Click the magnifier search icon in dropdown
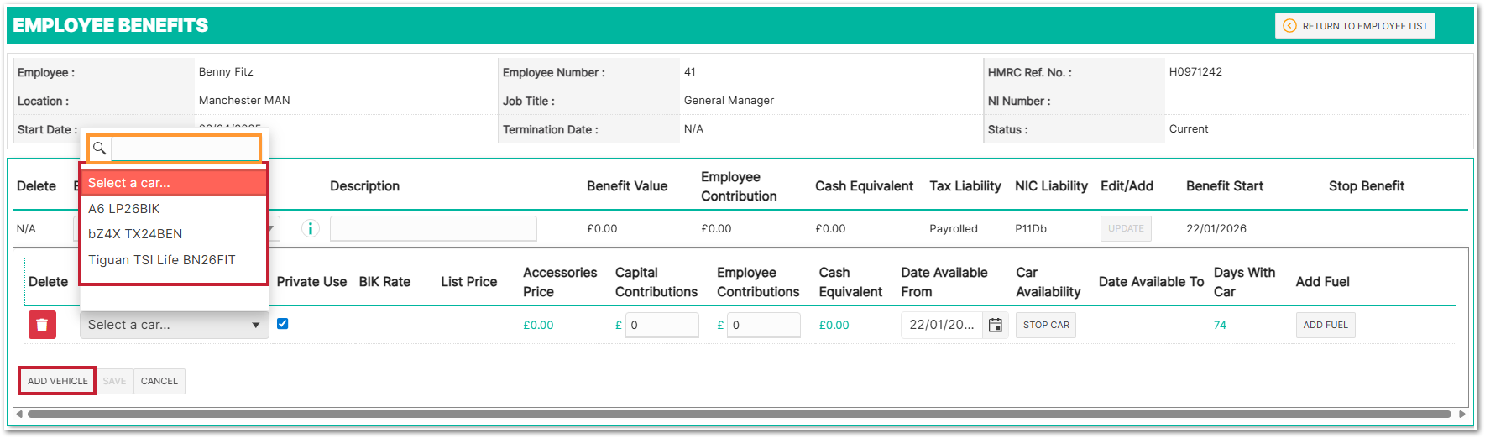1485x438 pixels. (99, 149)
